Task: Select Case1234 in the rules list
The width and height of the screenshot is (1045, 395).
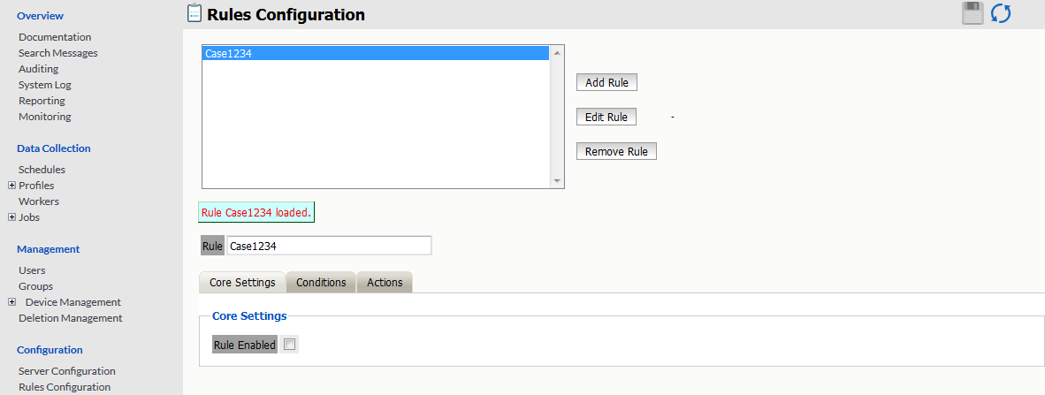Action: 376,54
